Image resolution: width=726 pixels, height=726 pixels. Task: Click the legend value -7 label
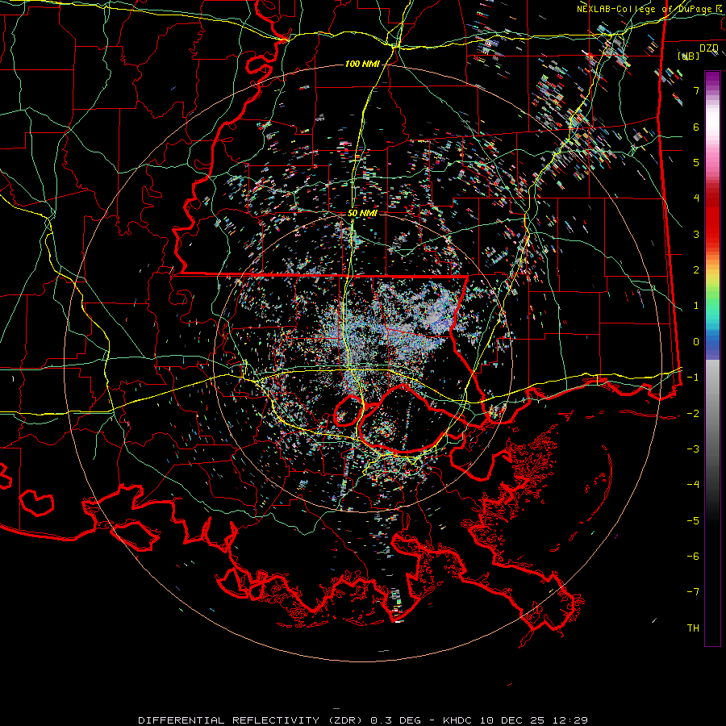693,592
